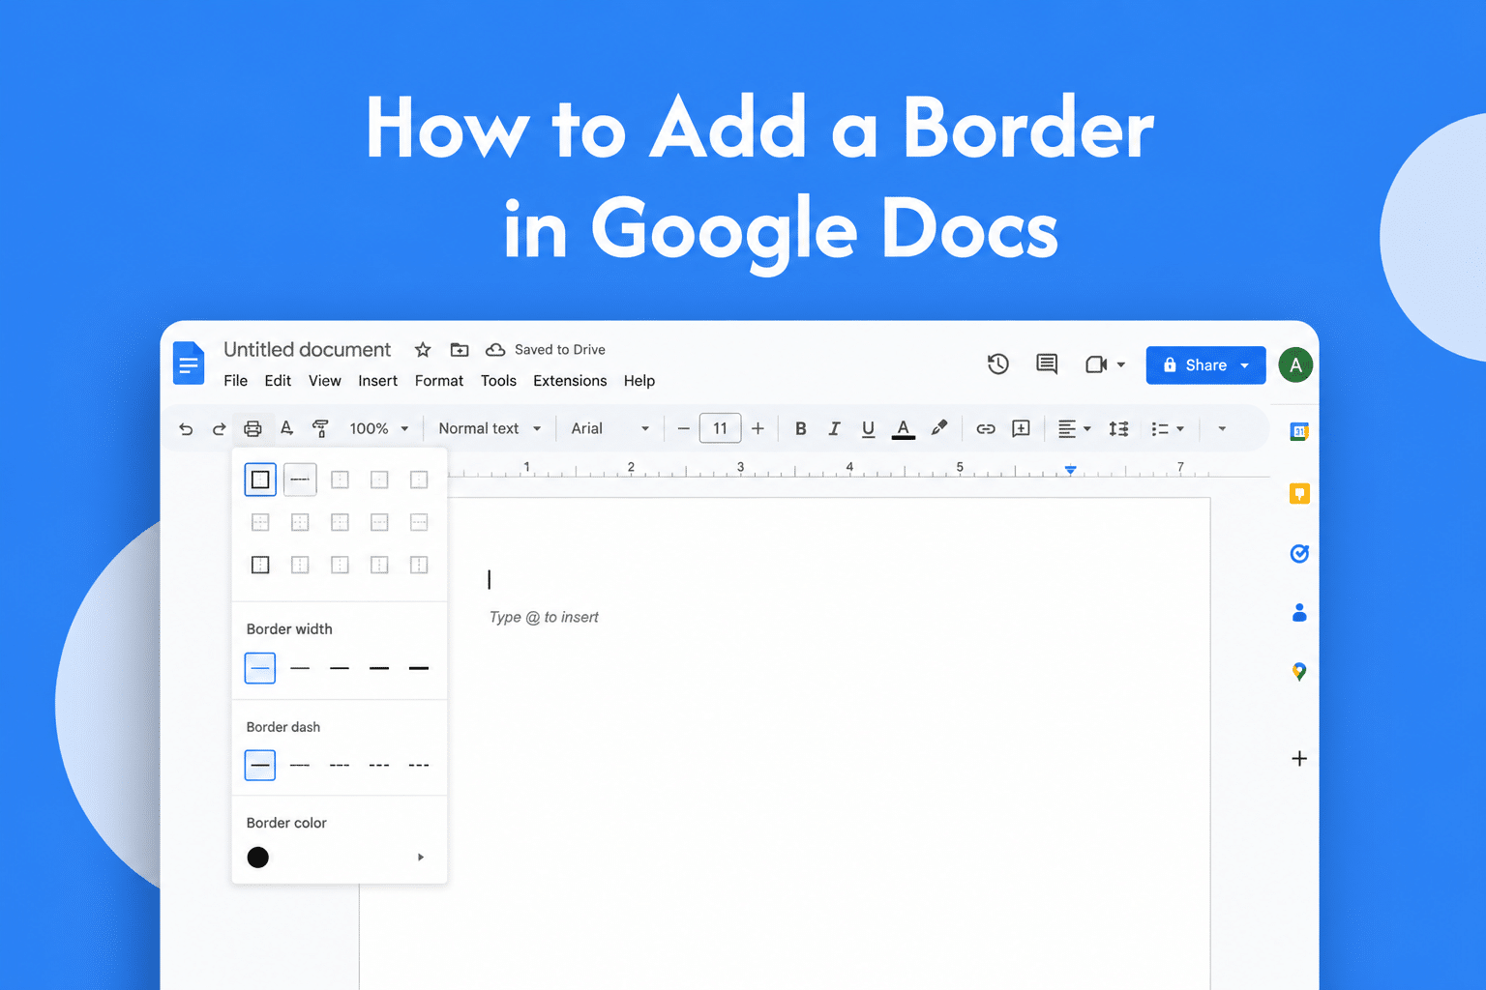The width and height of the screenshot is (1486, 990).
Task: Open version history clock icon
Action: (998, 364)
